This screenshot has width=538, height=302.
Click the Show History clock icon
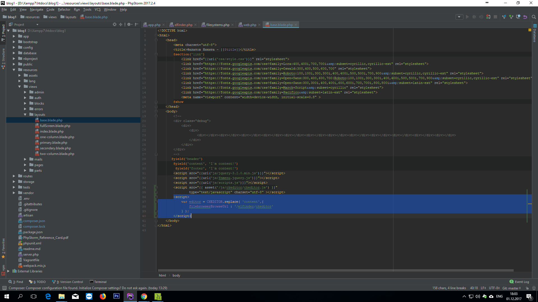(x=518, y=17)
